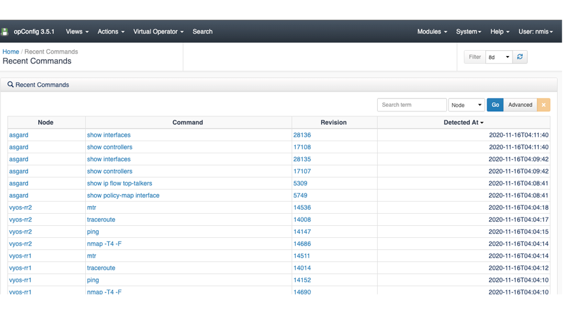Open revision 14008 link

pos(302,219)
